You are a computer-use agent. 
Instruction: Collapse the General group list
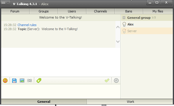click(124, 18)
